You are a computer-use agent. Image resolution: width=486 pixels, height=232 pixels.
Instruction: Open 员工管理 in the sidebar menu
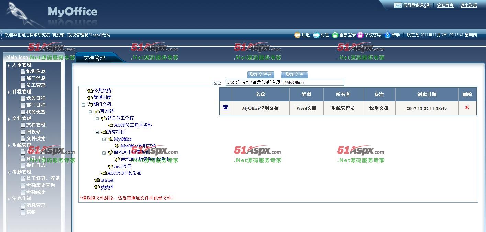36,85
